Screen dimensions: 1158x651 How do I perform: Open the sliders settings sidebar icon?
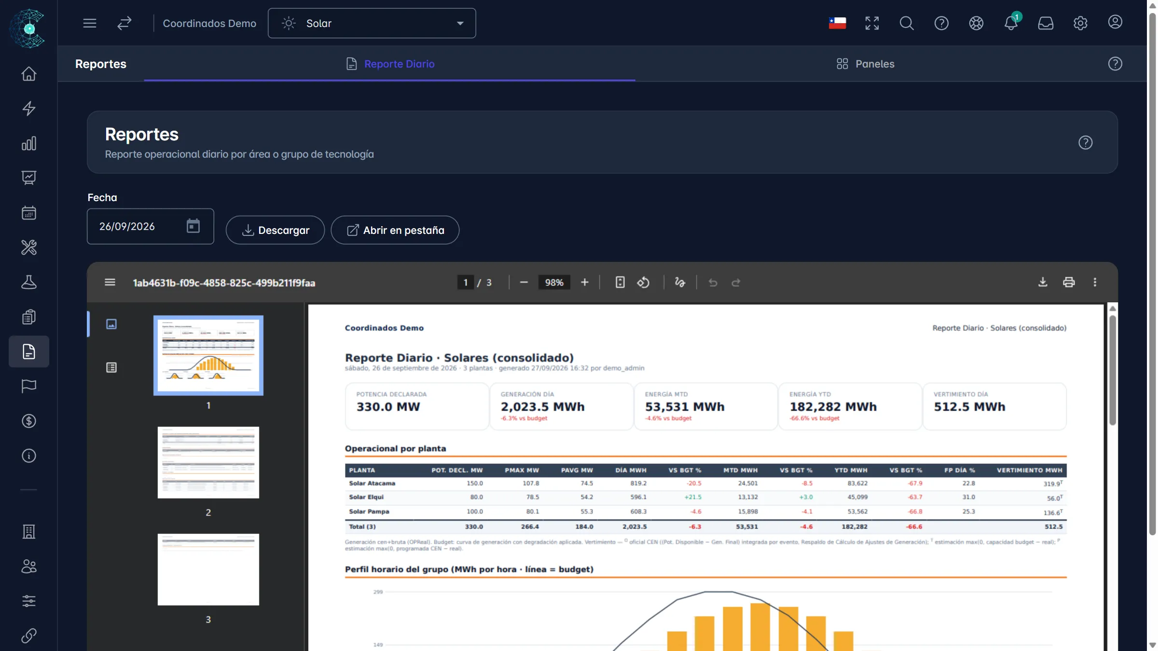pos(29,601)
